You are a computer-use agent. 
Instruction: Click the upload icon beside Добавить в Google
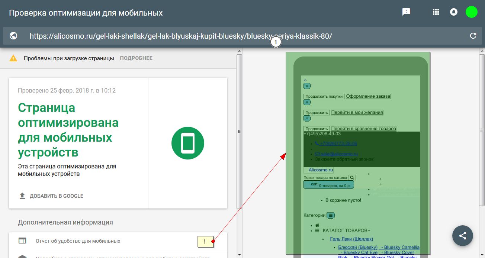[22, 196]
